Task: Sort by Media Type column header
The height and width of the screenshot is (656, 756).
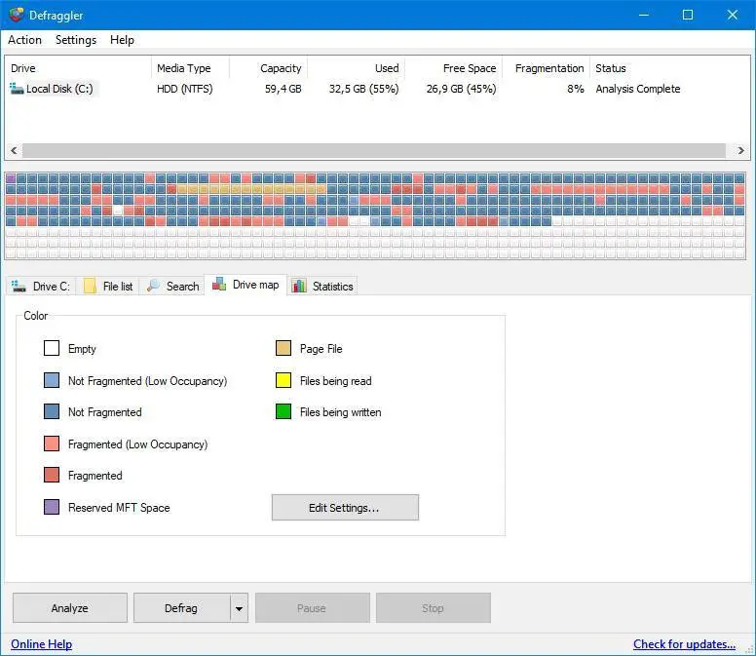Action: tap(190, 68)
